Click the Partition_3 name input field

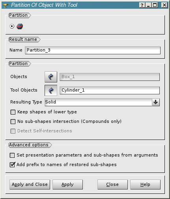click(x=93, y=50)
